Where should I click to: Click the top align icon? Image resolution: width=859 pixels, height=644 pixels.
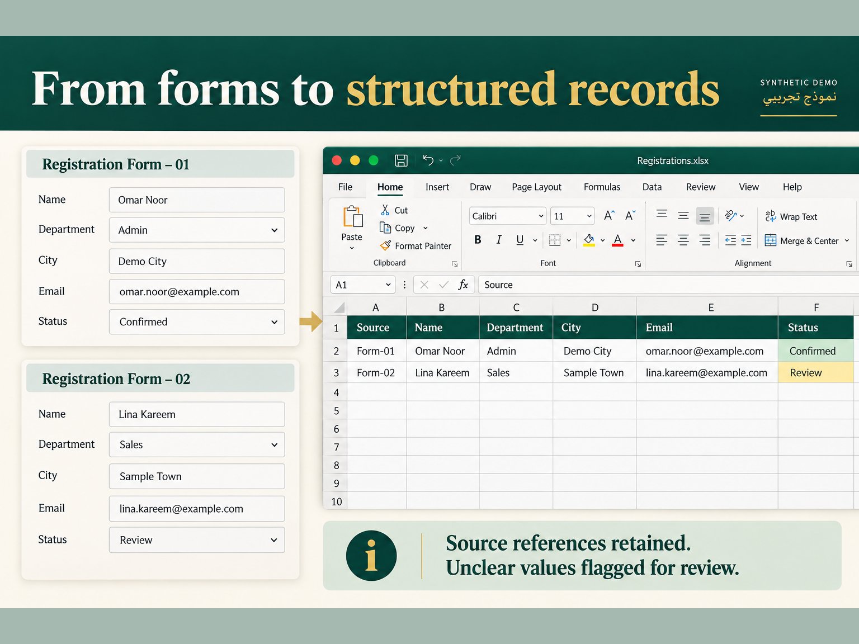pyautogui.click(x=662, y=214)
